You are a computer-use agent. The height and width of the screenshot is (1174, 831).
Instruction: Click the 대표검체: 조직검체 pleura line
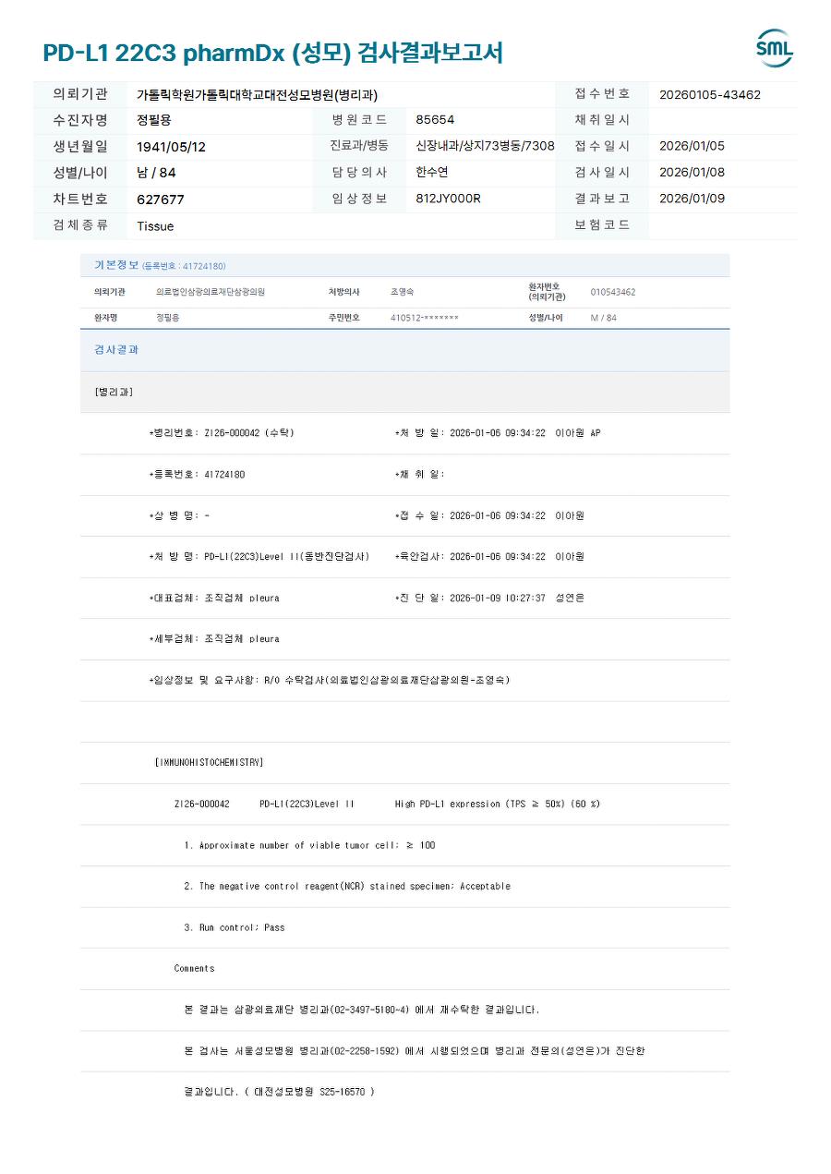pos(214,598)
